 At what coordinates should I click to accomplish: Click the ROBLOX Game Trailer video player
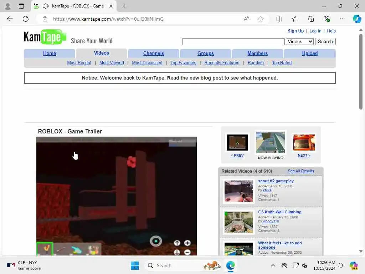[x=117, y=196]
